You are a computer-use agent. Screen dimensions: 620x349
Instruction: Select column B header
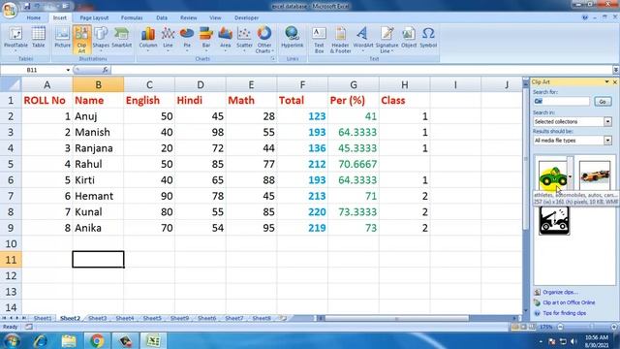coord(98,84)
